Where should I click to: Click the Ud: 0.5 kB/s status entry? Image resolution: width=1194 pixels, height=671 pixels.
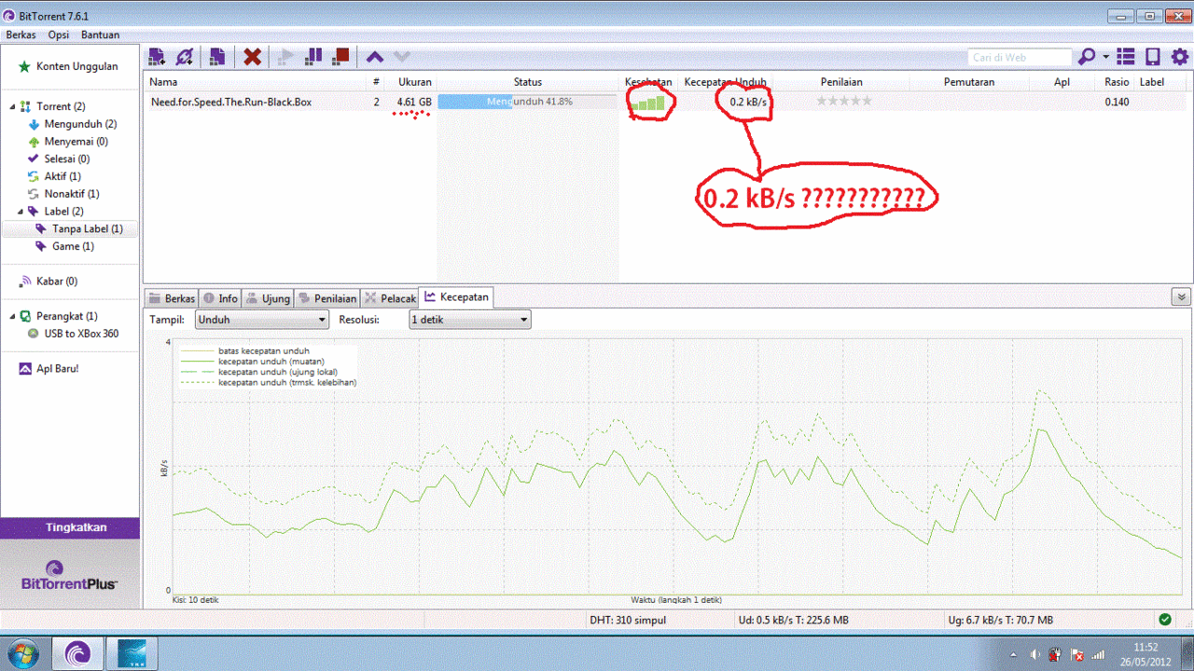794,620
